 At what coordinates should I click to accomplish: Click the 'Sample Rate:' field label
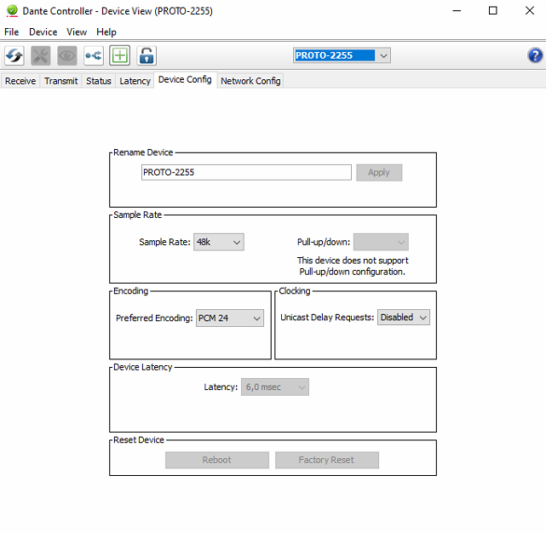click(x=164, y=242)
